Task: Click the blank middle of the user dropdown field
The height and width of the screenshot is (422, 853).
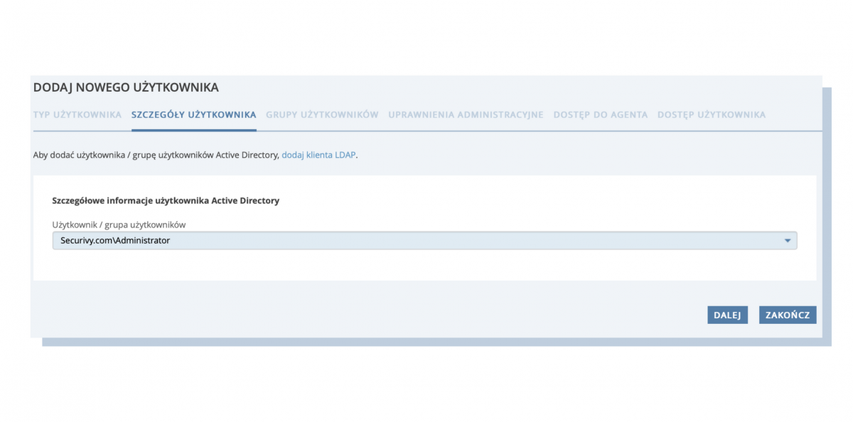Action: pyautogui.click(x=462, y=241)
